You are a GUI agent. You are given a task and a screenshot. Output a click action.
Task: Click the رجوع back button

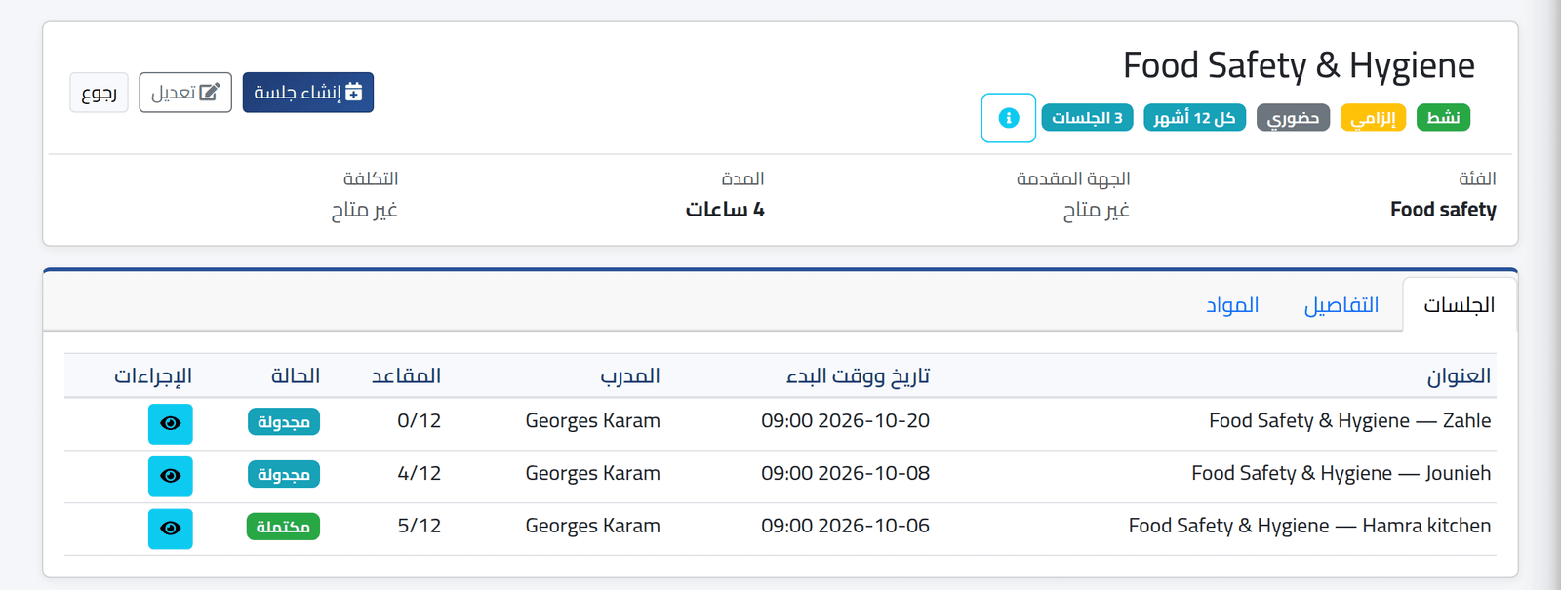(x=100, y=93)
